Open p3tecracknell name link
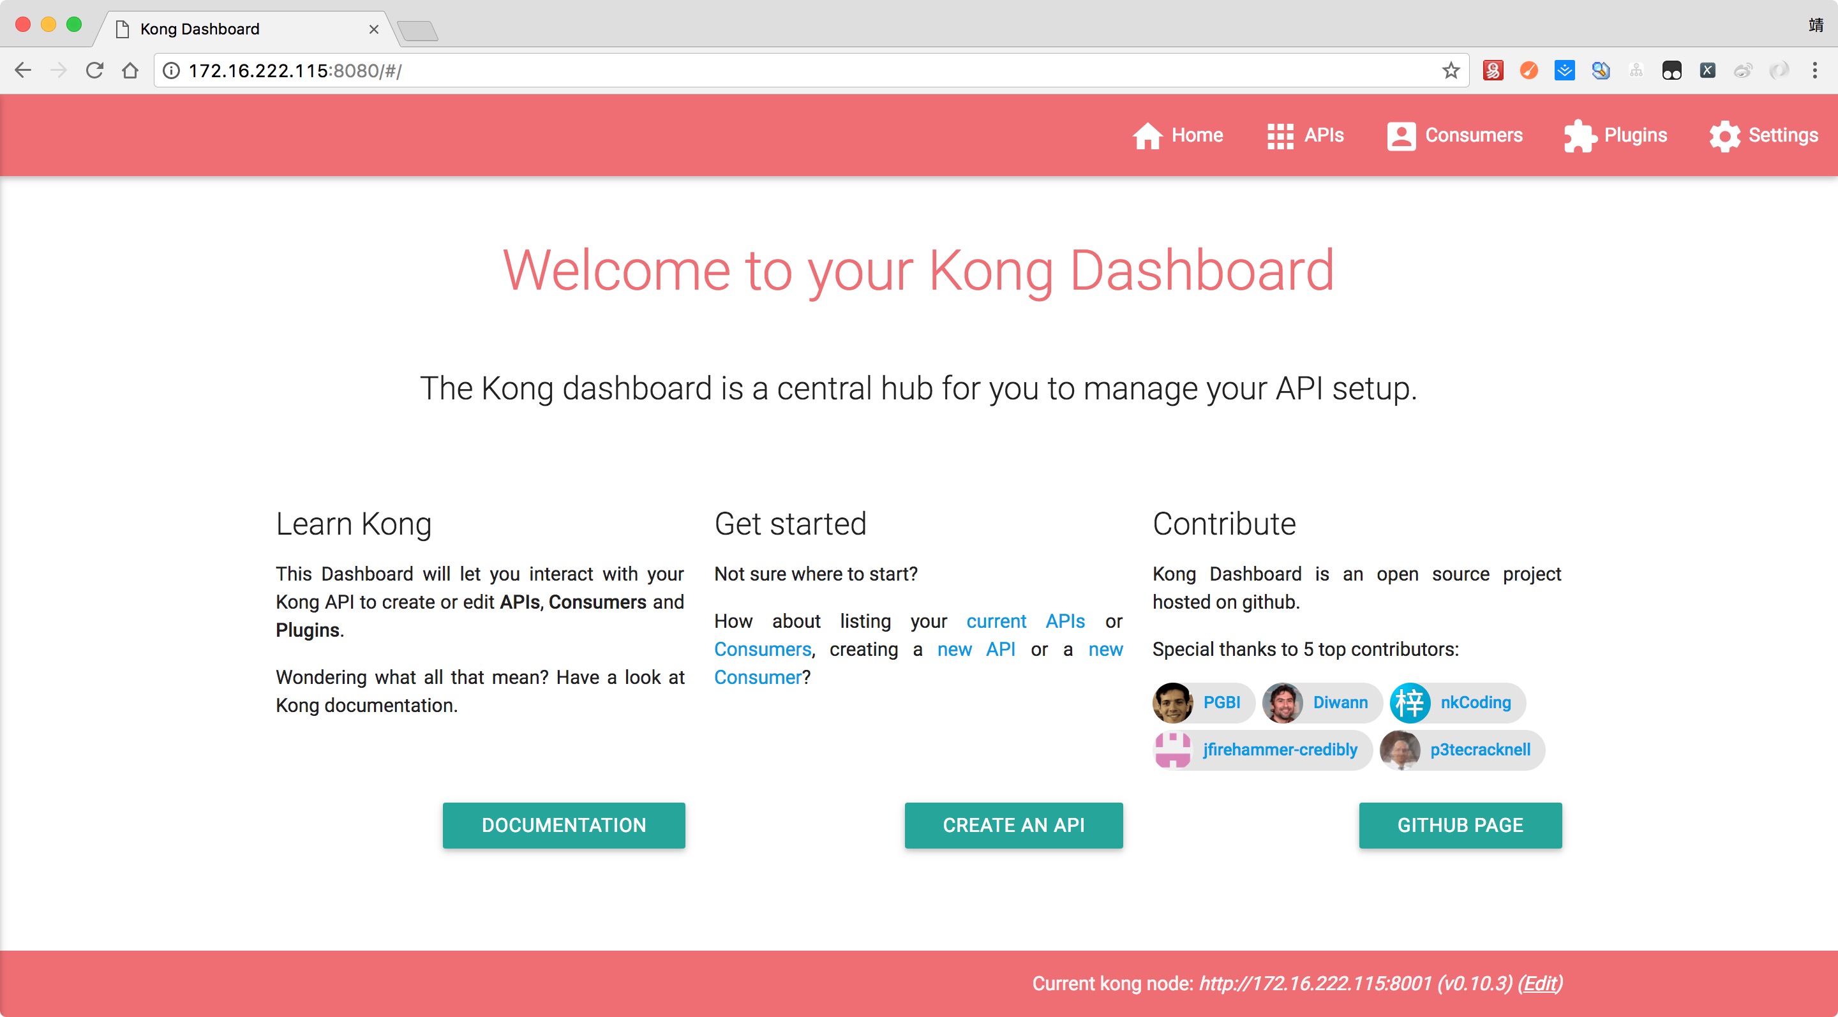 1480,750
